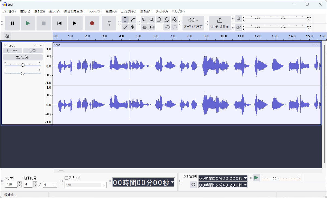Viewport: 327px width, 198px height.
Task: Enable the スナップ checkbox
Action: click(x=66, y=177)
